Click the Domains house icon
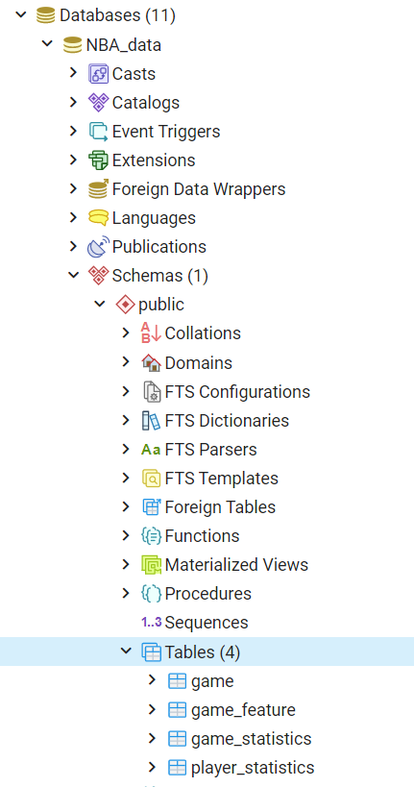Viewport: 414px width, 787px height. pos(151,363)
